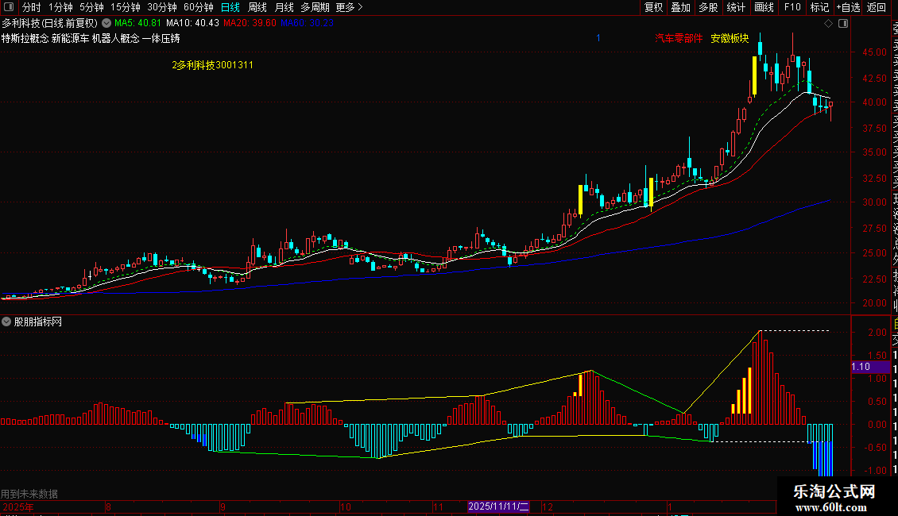
Task: Click the month 9 time axis label
Action: (223, 507)
